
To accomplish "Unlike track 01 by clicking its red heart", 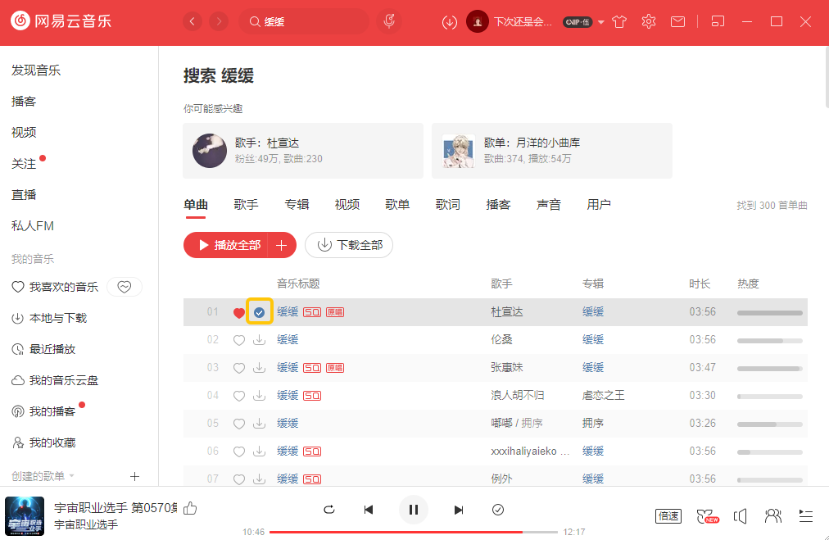I will point(238,312).
